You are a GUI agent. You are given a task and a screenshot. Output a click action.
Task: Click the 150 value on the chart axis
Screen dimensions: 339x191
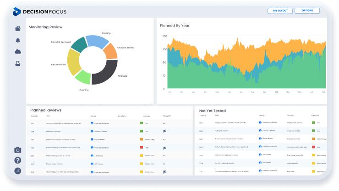(165, 36)
